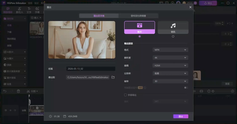The width and height of the screenshot is (237, 124).
Task: Toggle the VIP priority export switch
Action: 186,88
